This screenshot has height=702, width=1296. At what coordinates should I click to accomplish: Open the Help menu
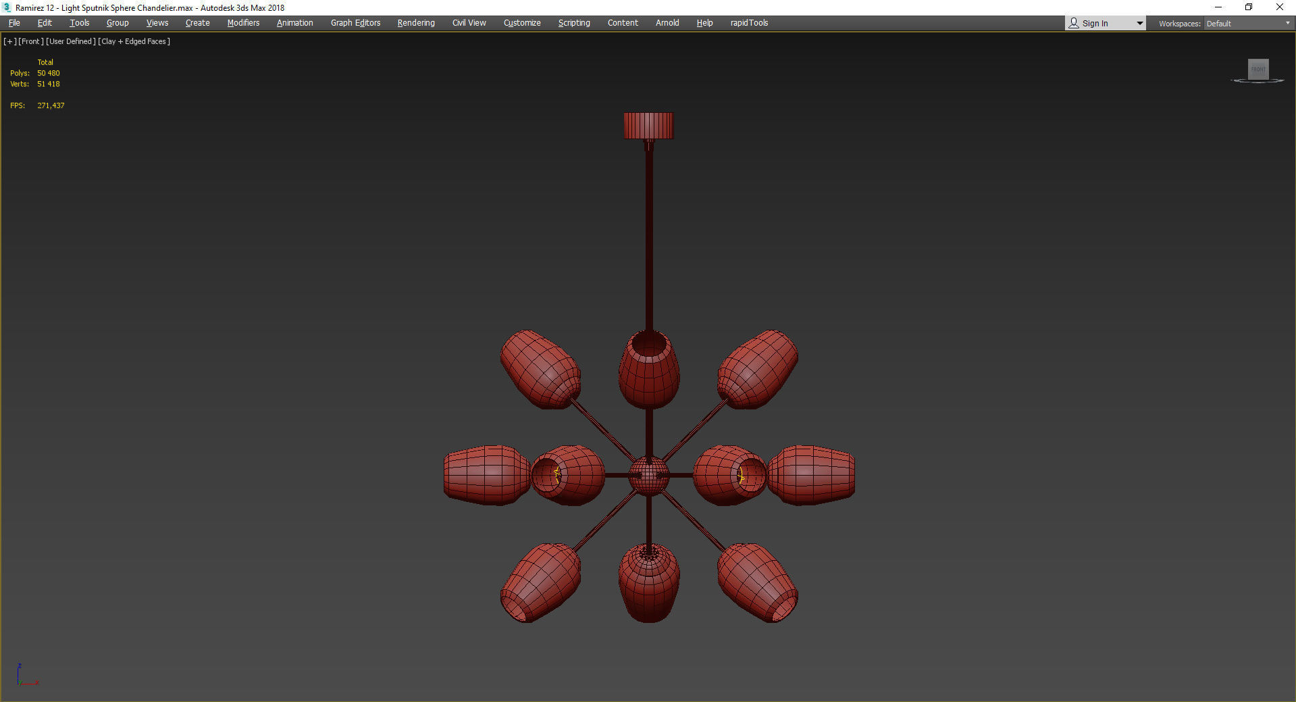(x=704, y=23)
